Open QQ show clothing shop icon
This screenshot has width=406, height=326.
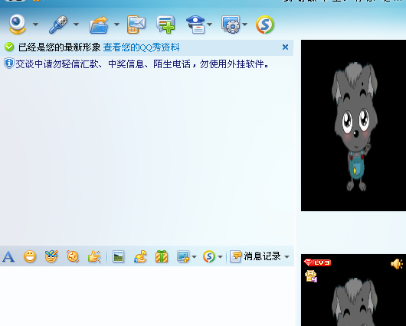point(311,276)
